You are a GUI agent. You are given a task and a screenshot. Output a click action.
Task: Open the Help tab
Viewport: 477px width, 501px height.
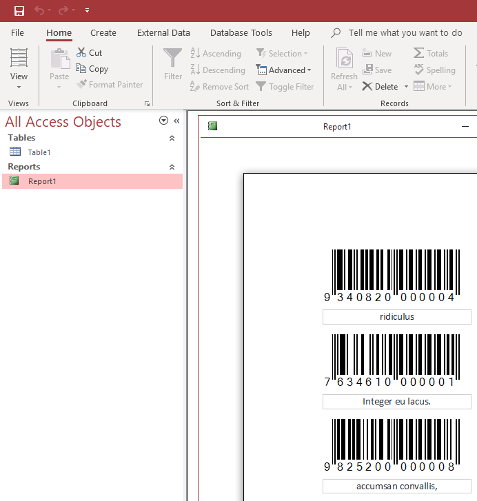301,33
